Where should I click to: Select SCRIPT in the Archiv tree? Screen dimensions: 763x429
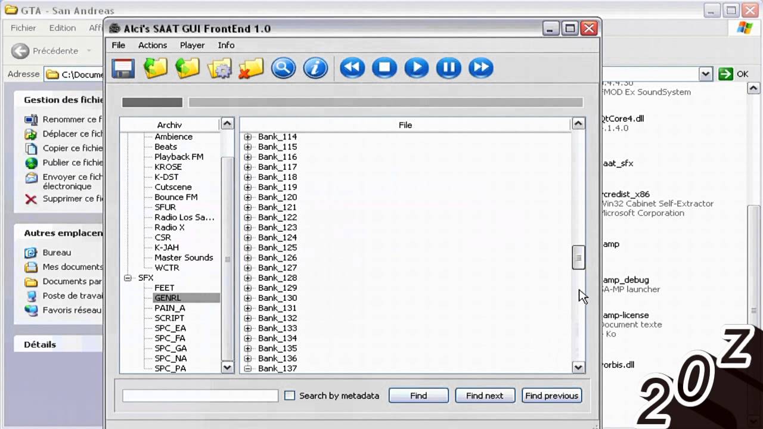point(169,318)
